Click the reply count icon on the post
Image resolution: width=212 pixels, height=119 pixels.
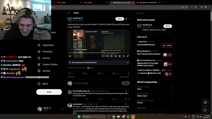[69, 73]
